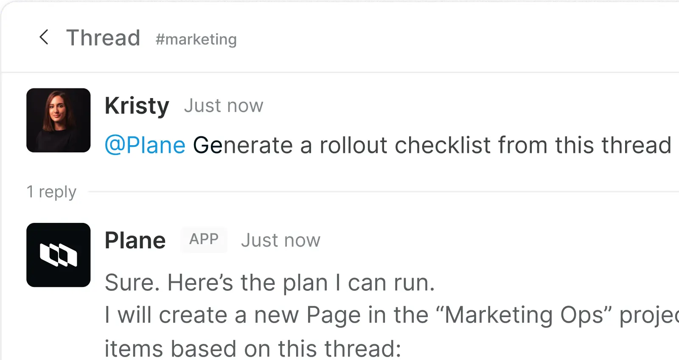Collapse the thread via the back arrow

[x=44, y=37]
